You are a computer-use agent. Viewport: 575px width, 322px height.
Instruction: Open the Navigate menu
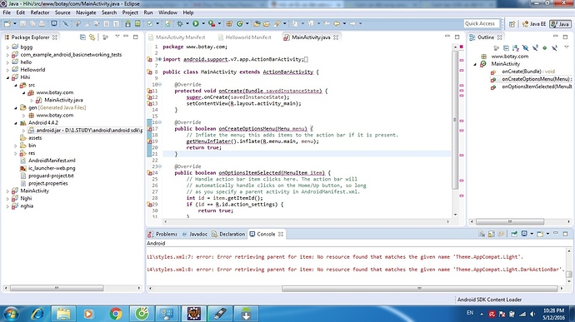click(x=86, y=12)
